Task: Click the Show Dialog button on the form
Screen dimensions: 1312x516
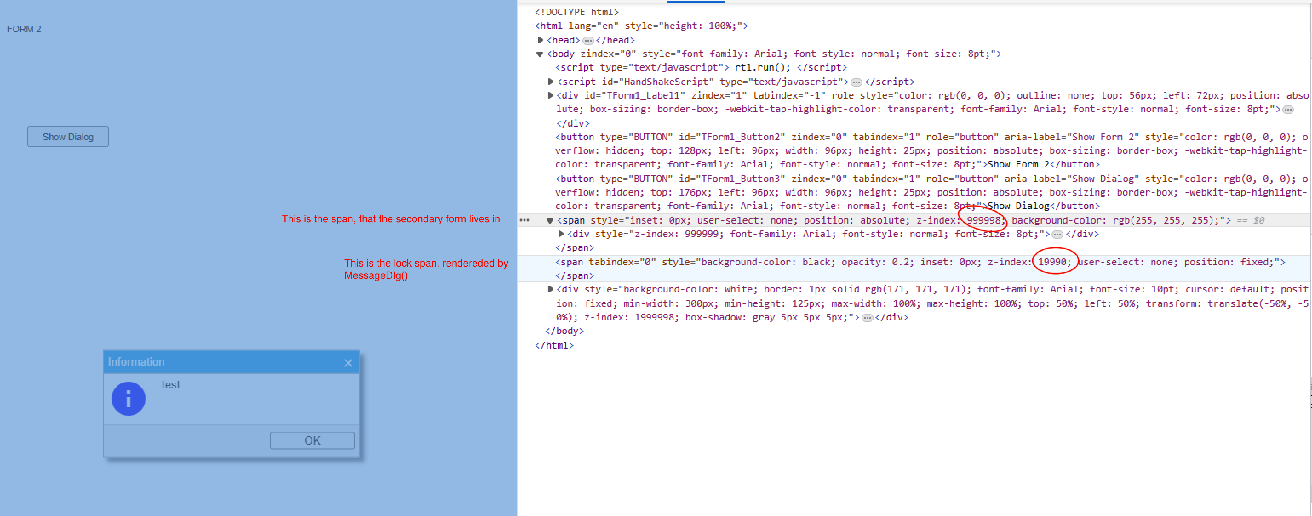Action: click(x=68, y=137)
